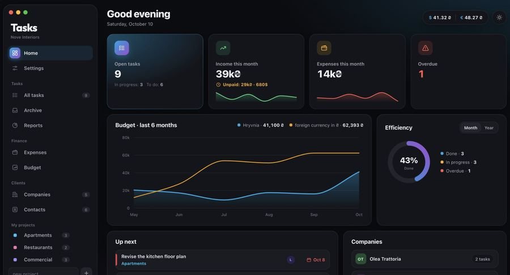Toggle the foreign currency series legend
The width and height of the screenshot is (510, 275).
click(326, 125)
